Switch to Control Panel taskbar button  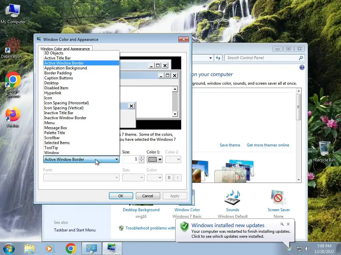pyautogui.click(x=92, y=248)
